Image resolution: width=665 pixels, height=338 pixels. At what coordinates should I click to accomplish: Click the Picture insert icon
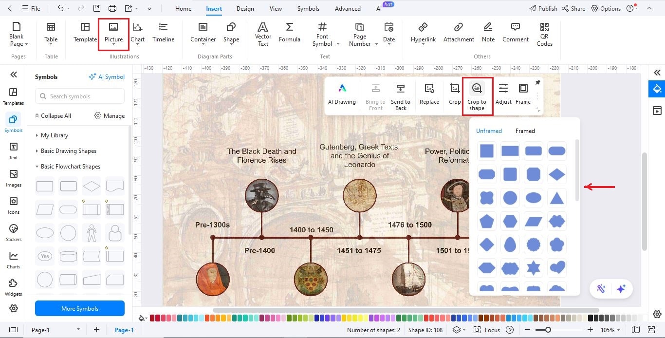tap(113, 27)
